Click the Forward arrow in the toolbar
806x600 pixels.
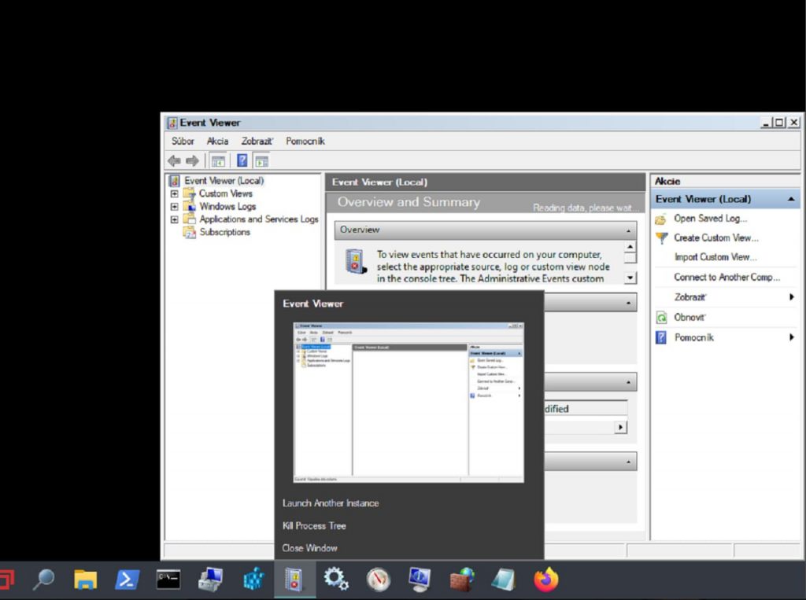click(192, 160)
